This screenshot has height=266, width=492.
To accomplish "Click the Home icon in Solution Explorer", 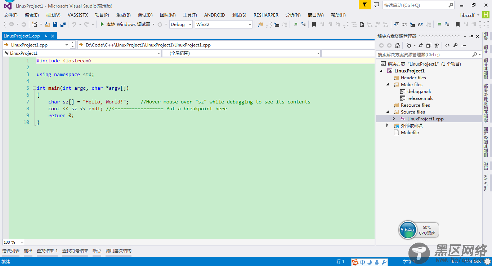I will tap(397, 45).
